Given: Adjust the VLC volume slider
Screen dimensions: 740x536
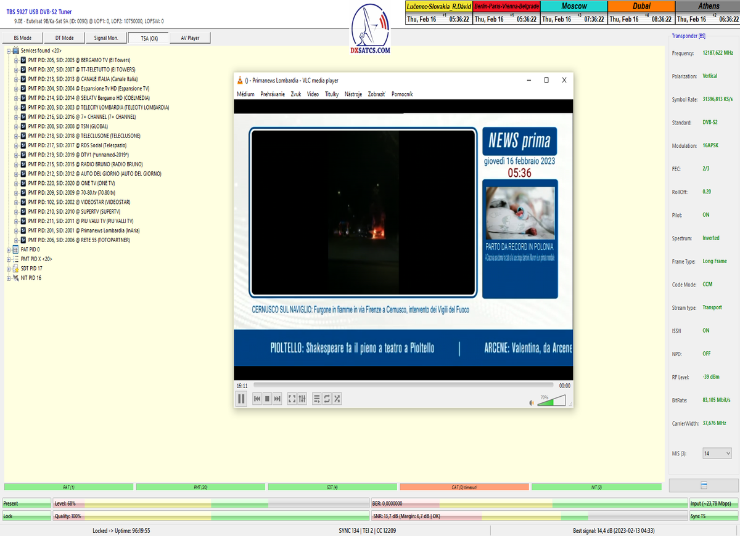Looking at the screenshot, I should [551, 402].
